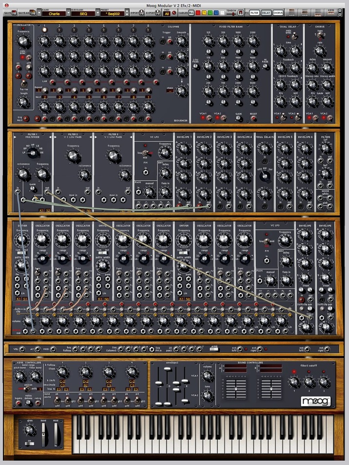Click the sound controller A XY pad

point(236,389)
